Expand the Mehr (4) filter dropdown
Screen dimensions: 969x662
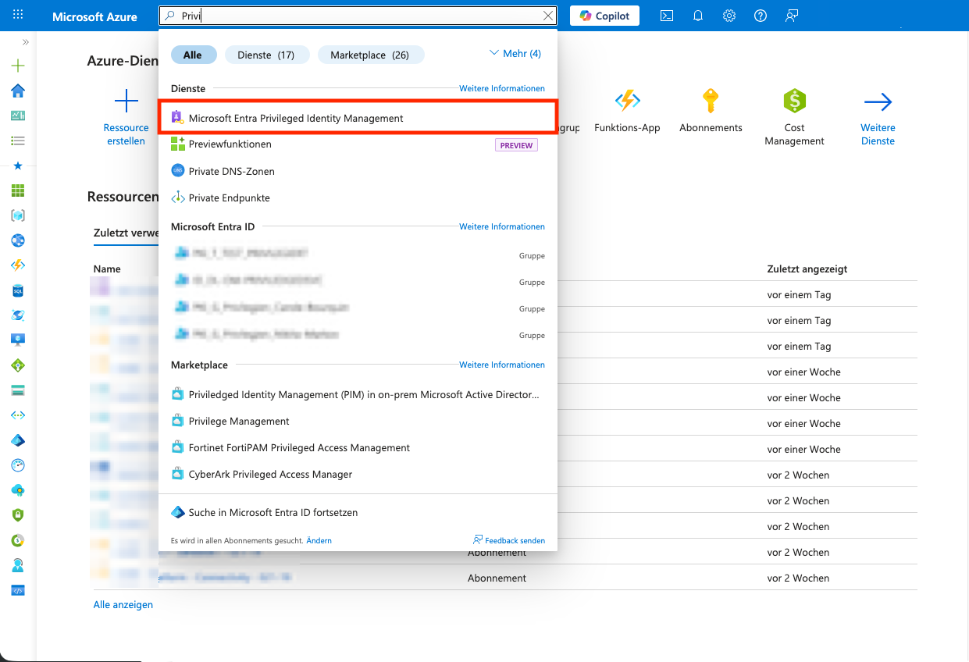(515, 54)
